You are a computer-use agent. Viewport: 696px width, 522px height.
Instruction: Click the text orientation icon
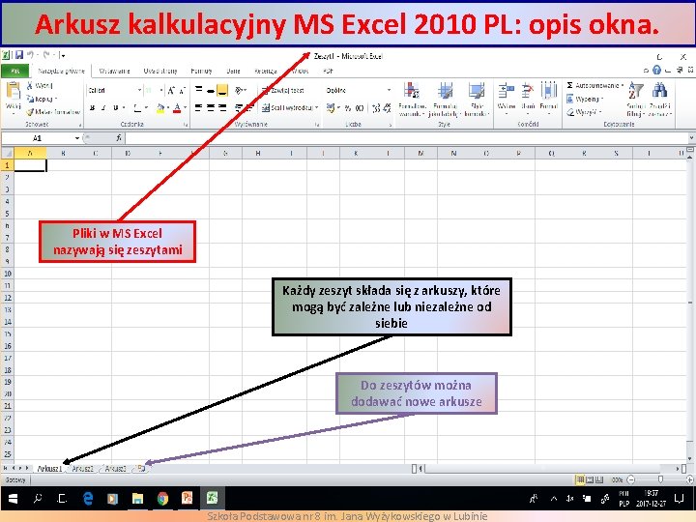[240, 90]
